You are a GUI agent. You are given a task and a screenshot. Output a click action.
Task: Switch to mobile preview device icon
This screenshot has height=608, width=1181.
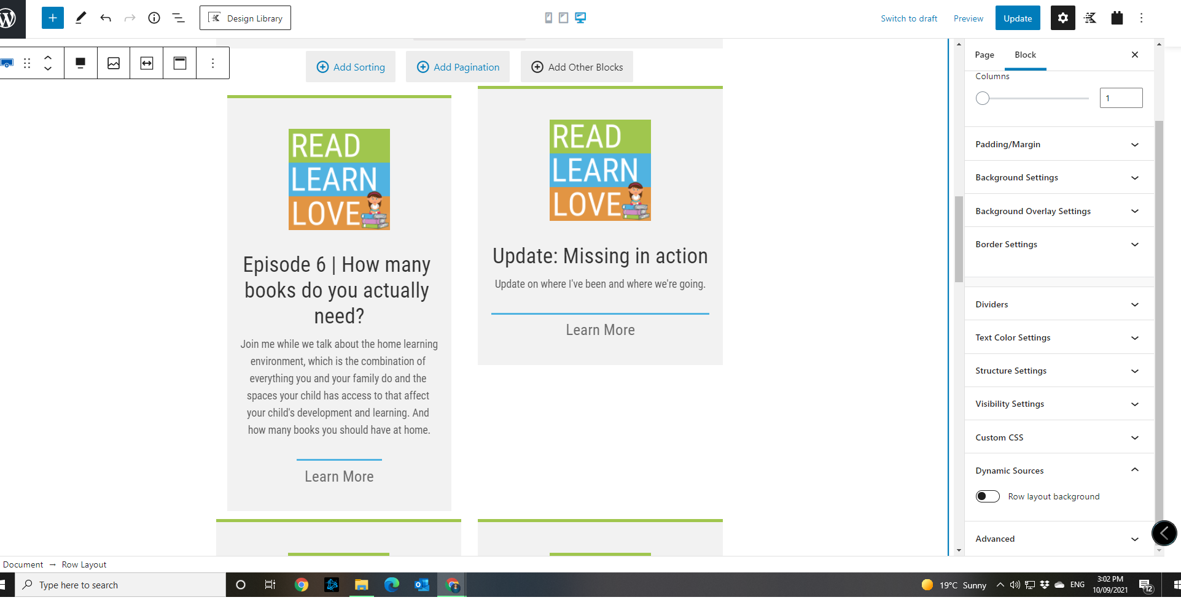click(548, 18)
